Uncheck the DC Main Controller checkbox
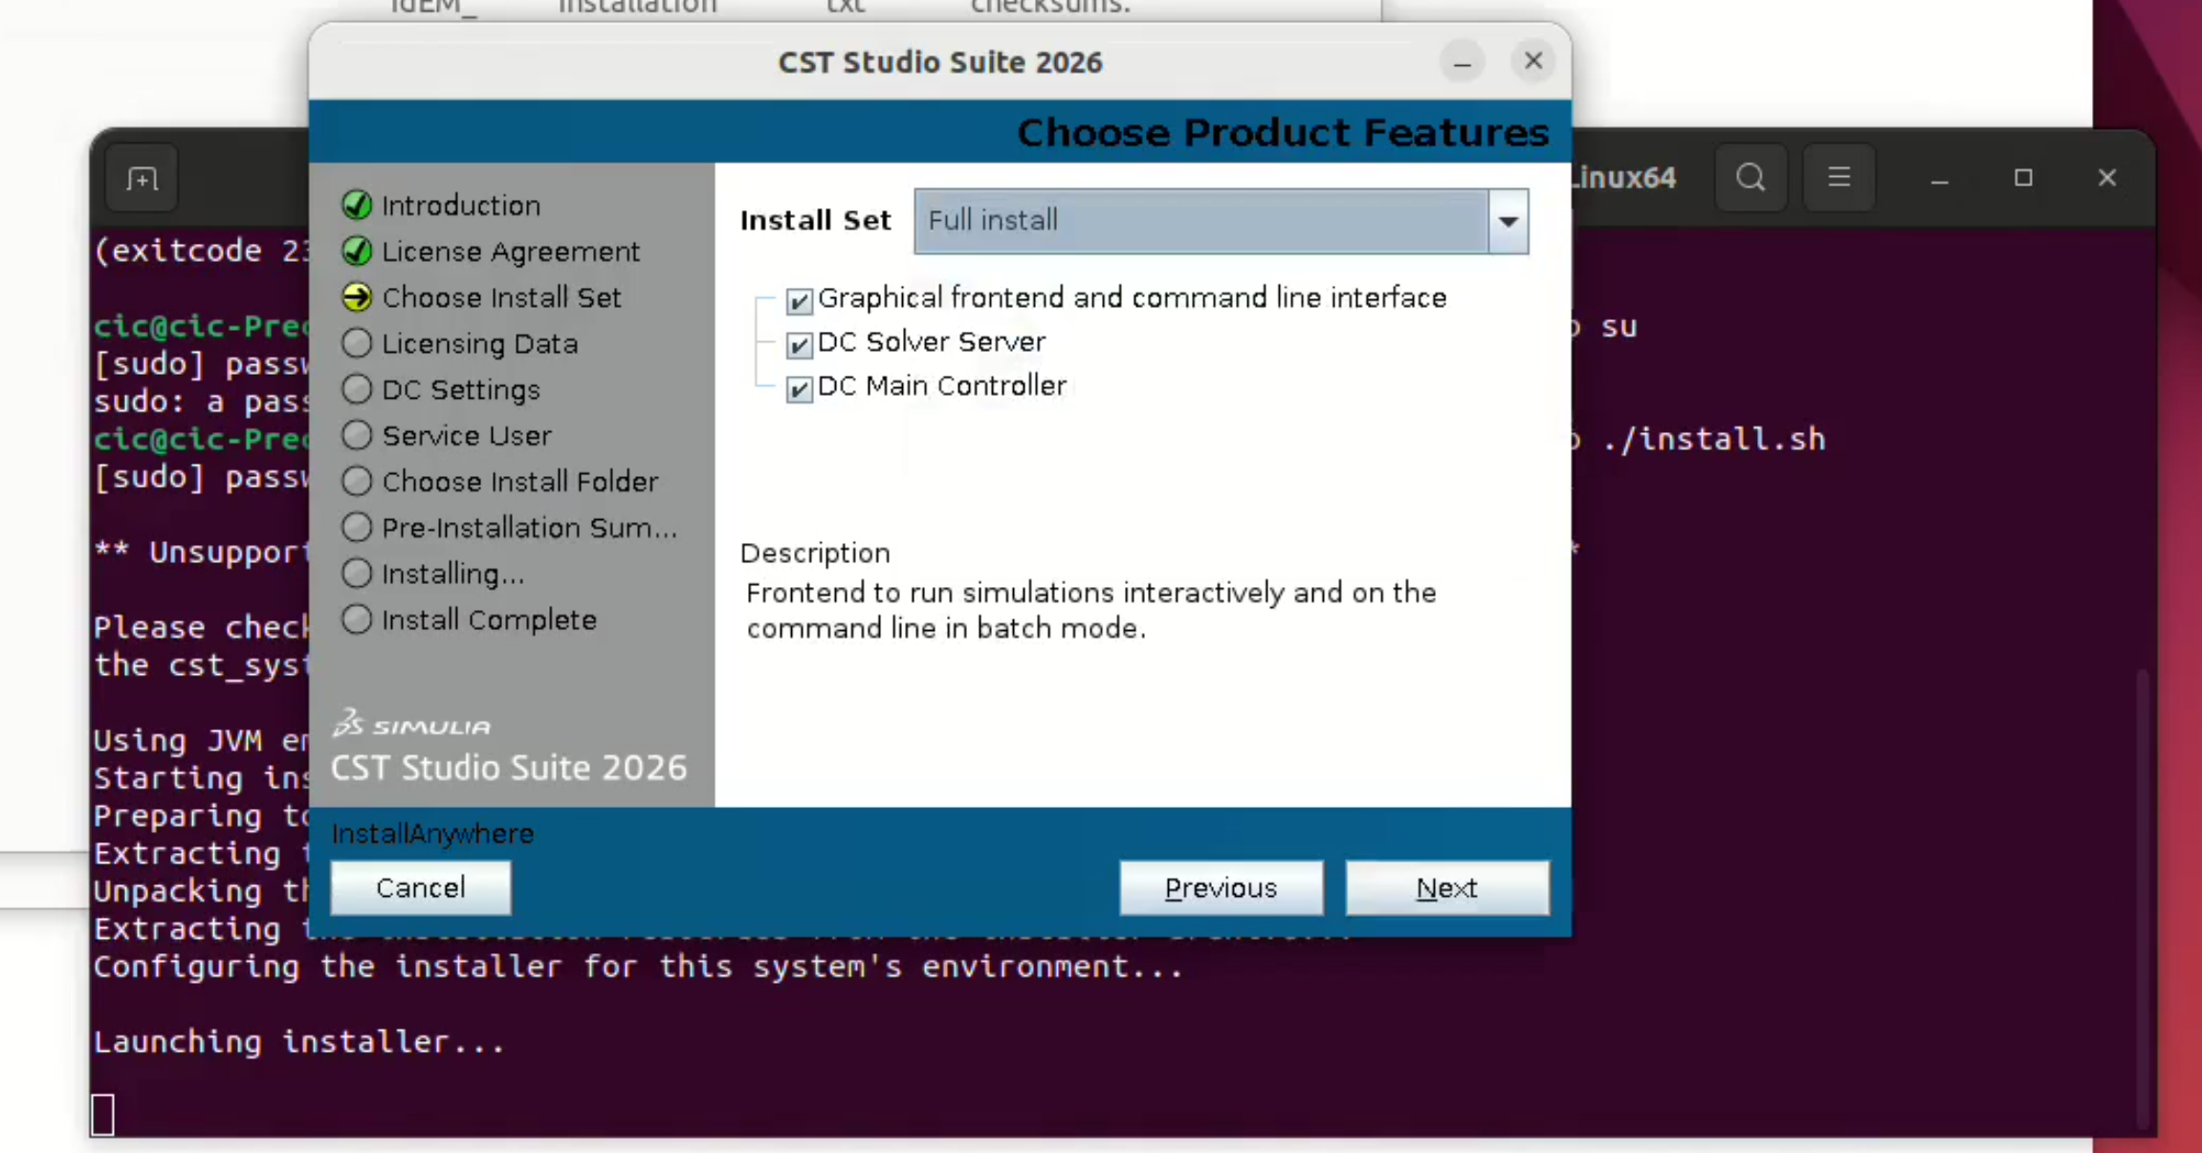 pos(799,388)
